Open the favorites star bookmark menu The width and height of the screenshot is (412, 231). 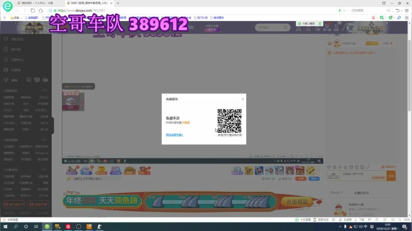tap(16, 18)
